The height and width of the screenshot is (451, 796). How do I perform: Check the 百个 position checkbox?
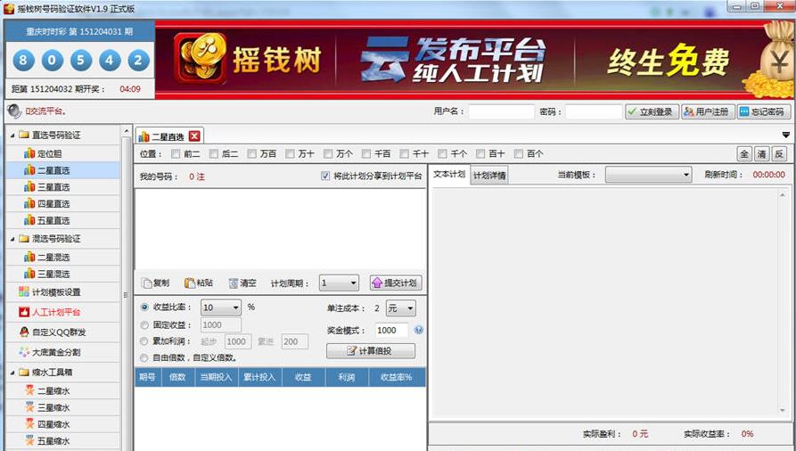518,153
